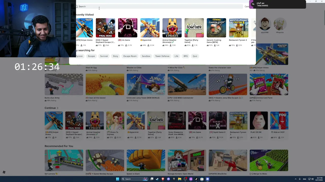Open the Windows Start menu
This screenshot has height=182, width=325.
pos(118,179)
